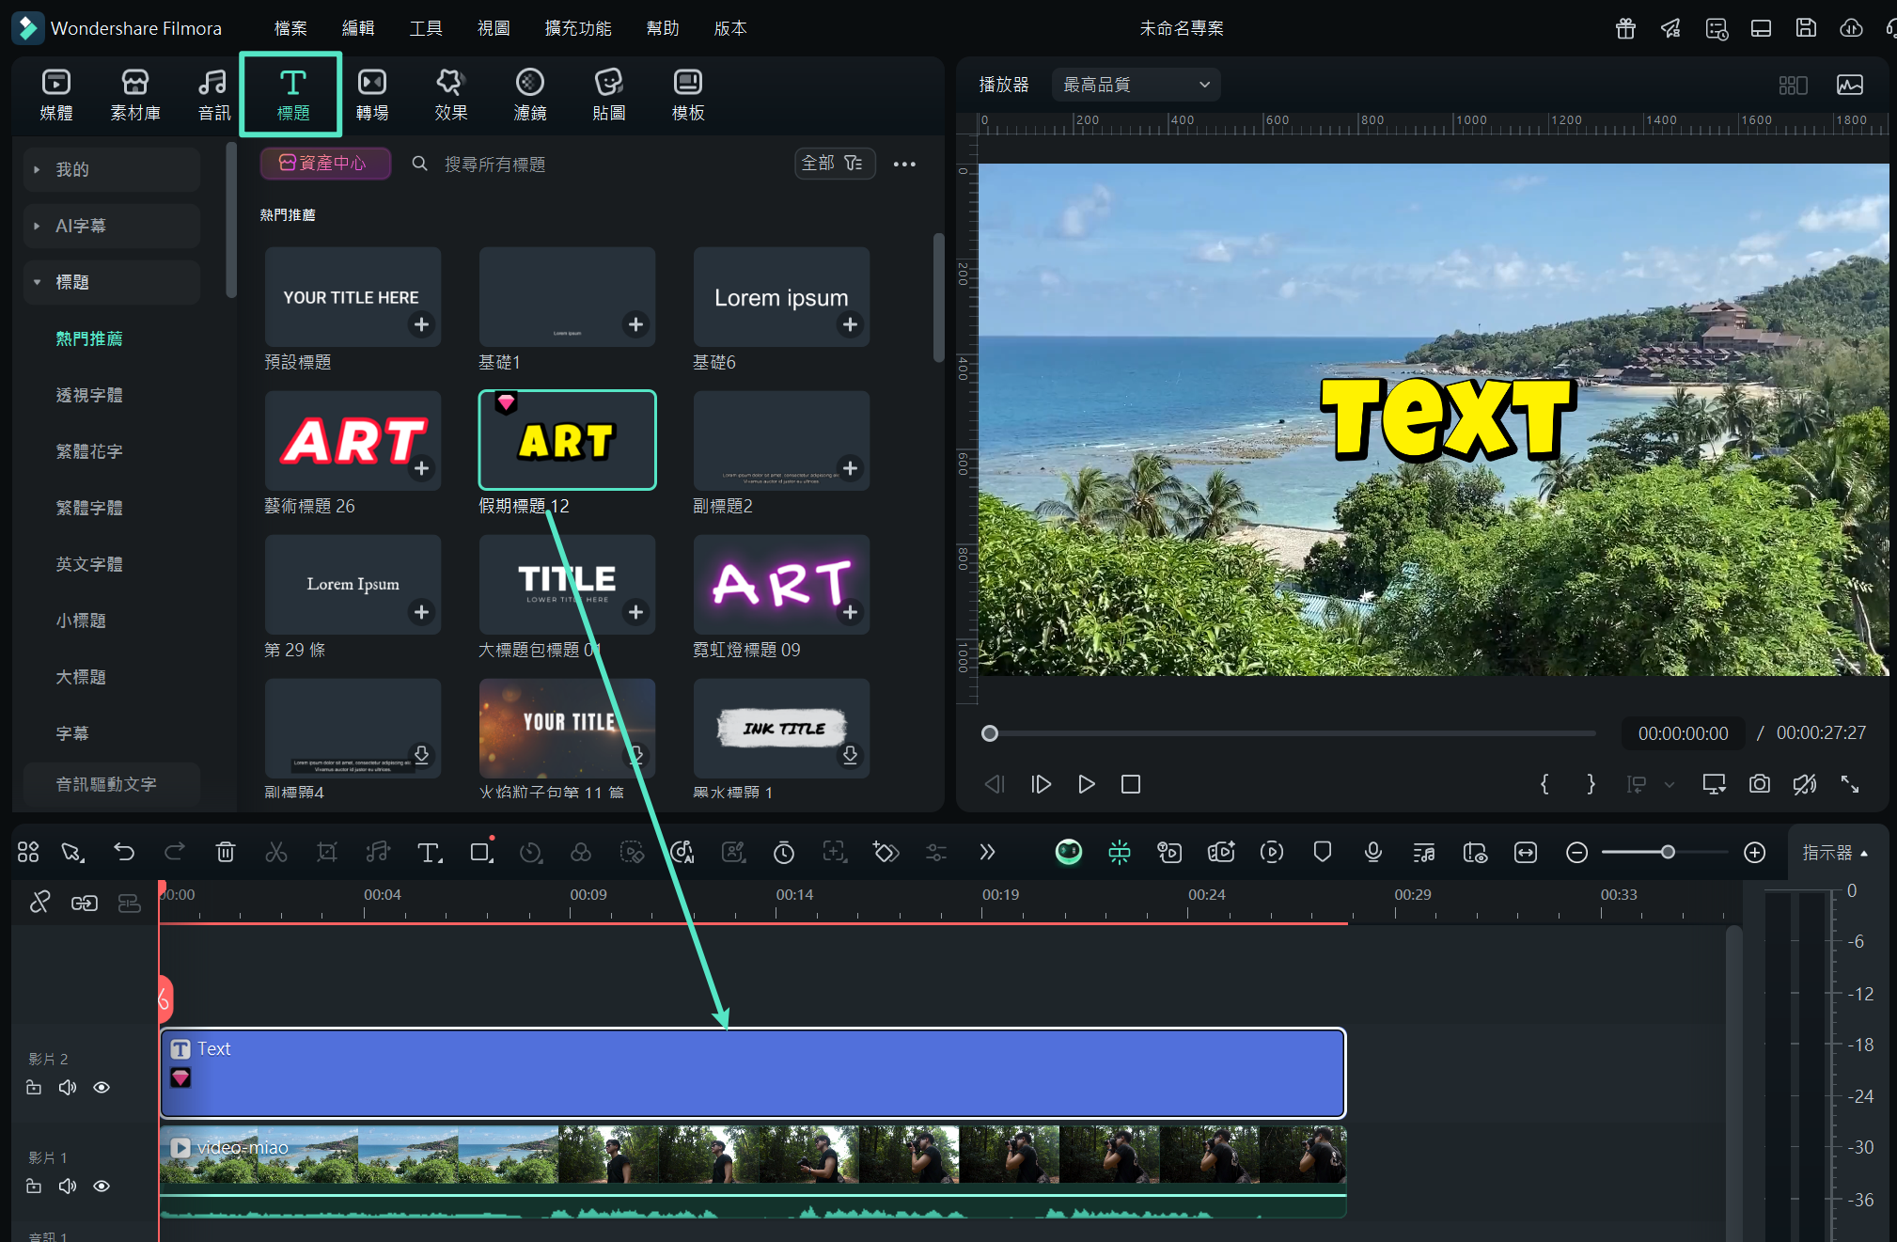Open the Transitions (轉場) panel
1897x1242 pixels.
[372, 94]
